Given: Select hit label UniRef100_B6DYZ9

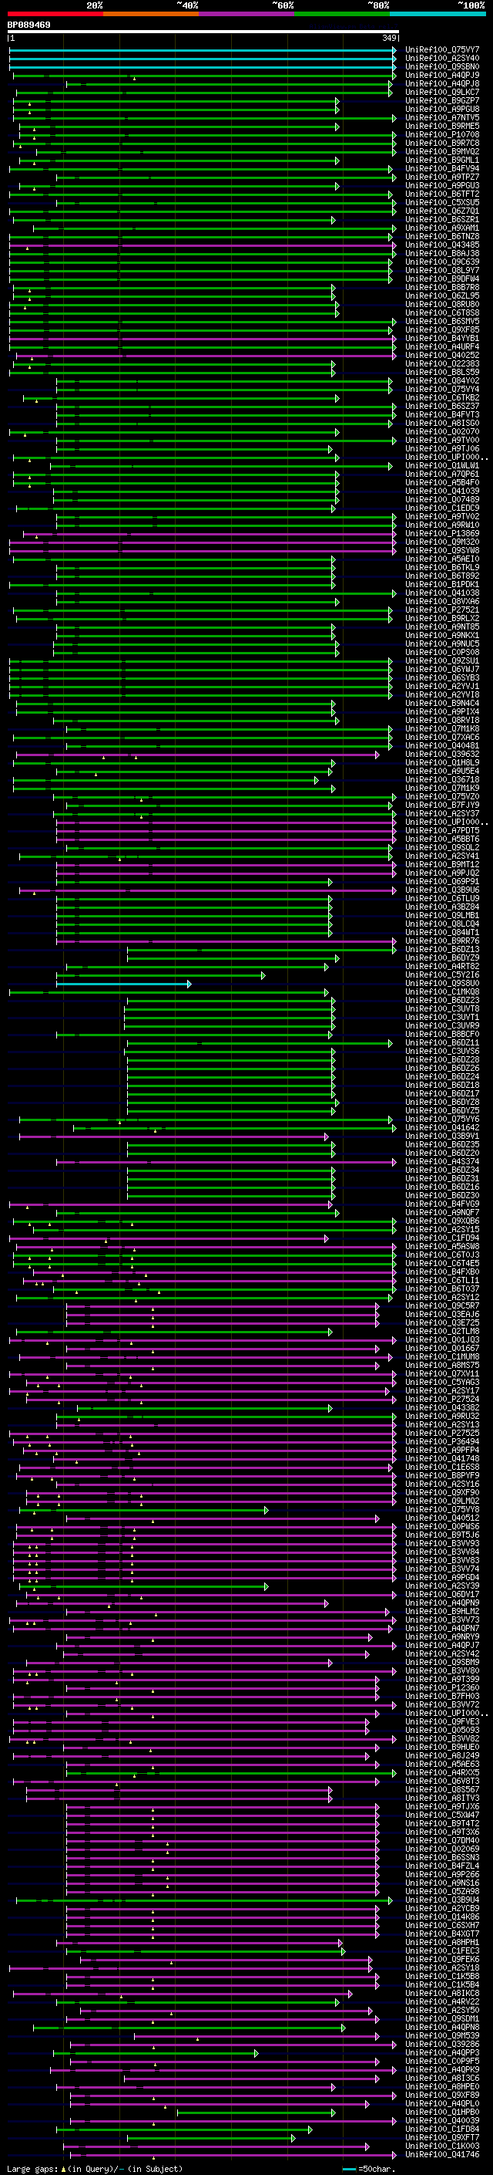Looking at the screenshot, I should (442, 957).
